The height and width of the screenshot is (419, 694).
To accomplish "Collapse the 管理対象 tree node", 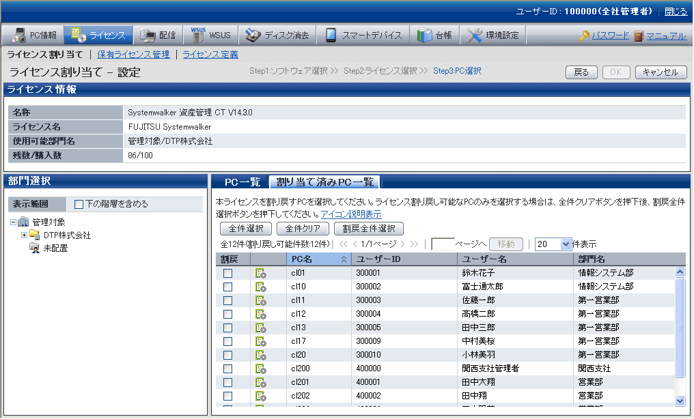I will pyautogui.click(x=13, y=222).
